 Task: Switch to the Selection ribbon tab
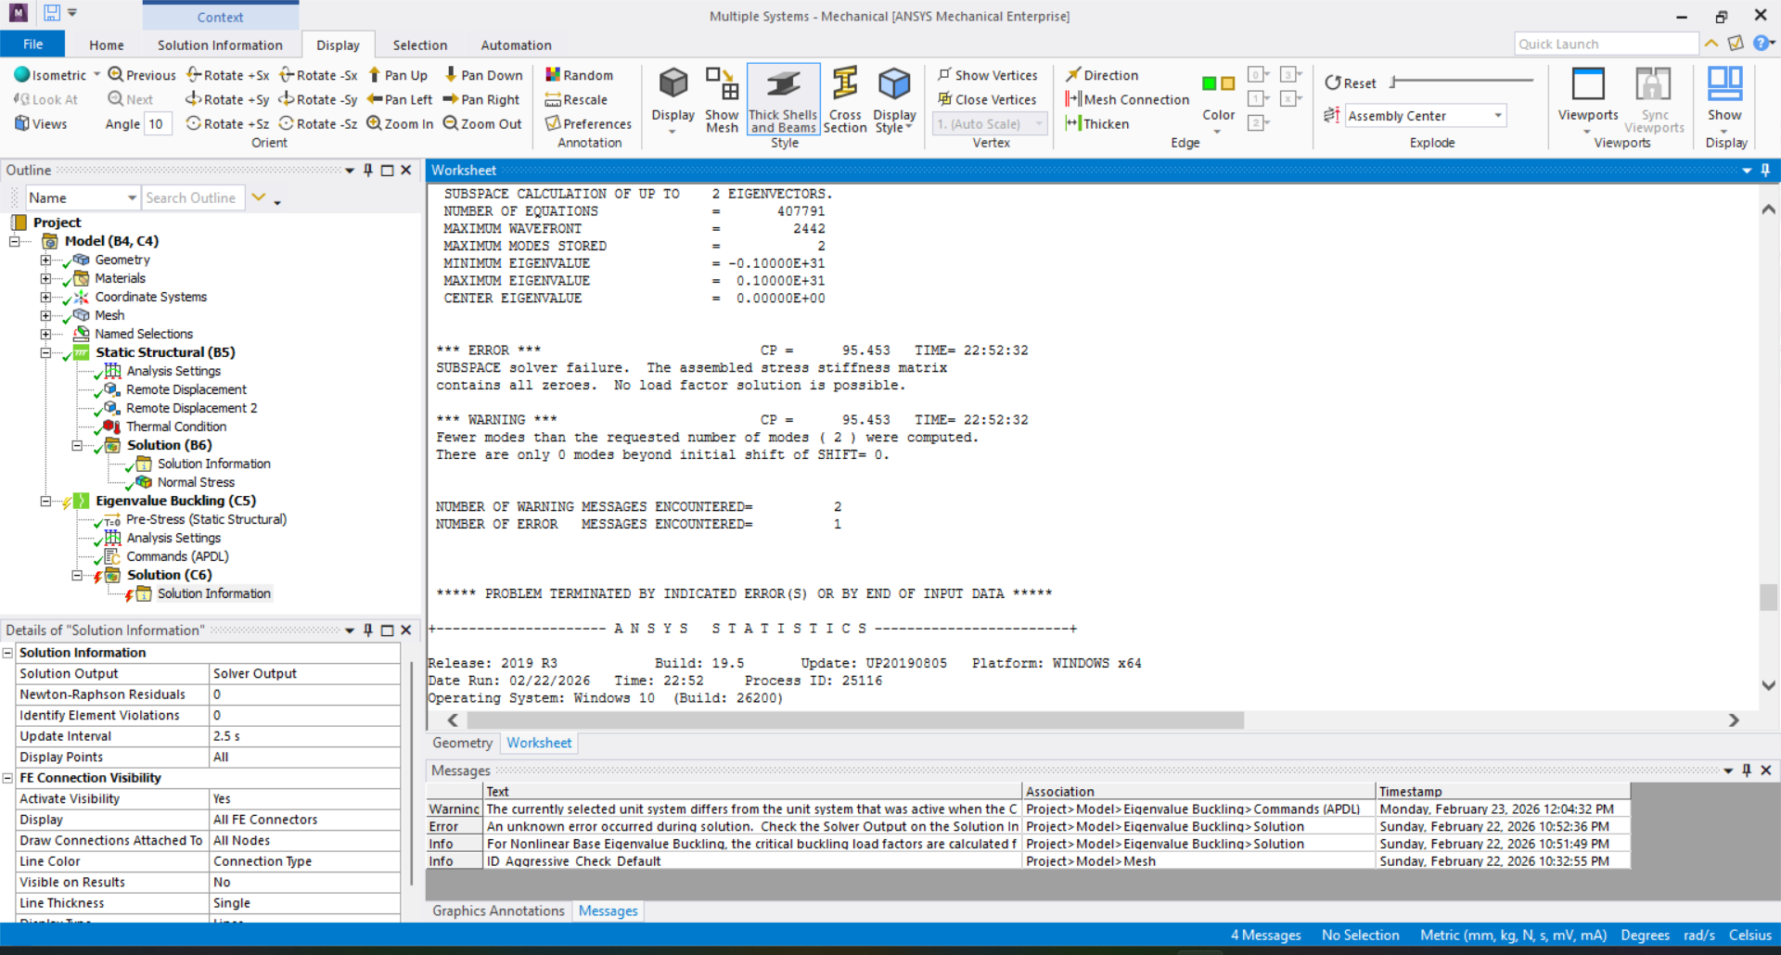click(x=419, y=45)
